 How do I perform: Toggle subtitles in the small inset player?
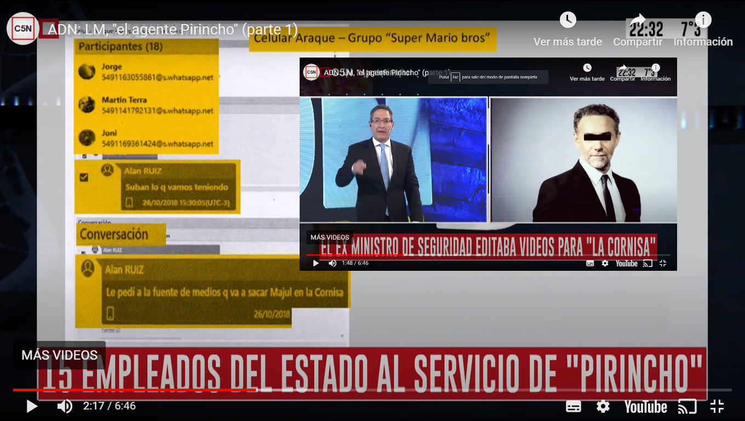[590, 263]
